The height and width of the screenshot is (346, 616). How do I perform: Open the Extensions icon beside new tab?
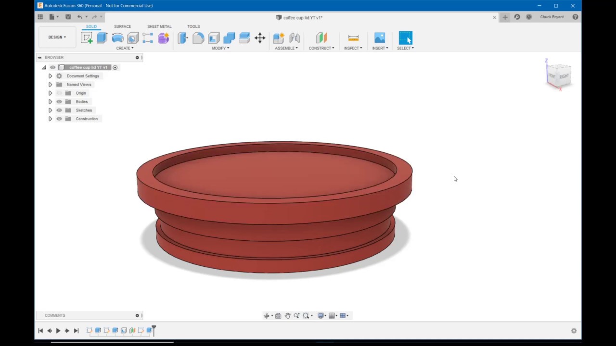(517, 17)
